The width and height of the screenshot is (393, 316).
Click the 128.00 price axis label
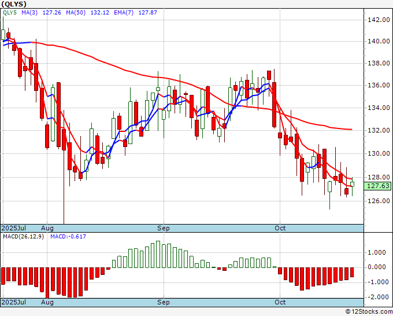coord(379,177)
